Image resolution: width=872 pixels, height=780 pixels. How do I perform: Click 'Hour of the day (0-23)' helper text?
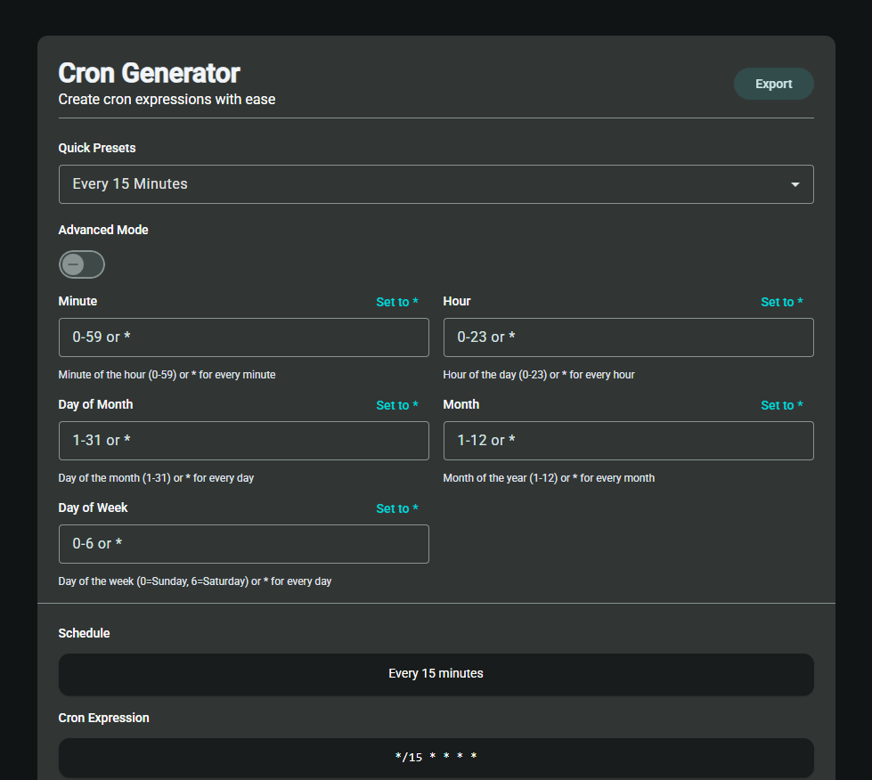pyautogui.click(x=539, y=375)
